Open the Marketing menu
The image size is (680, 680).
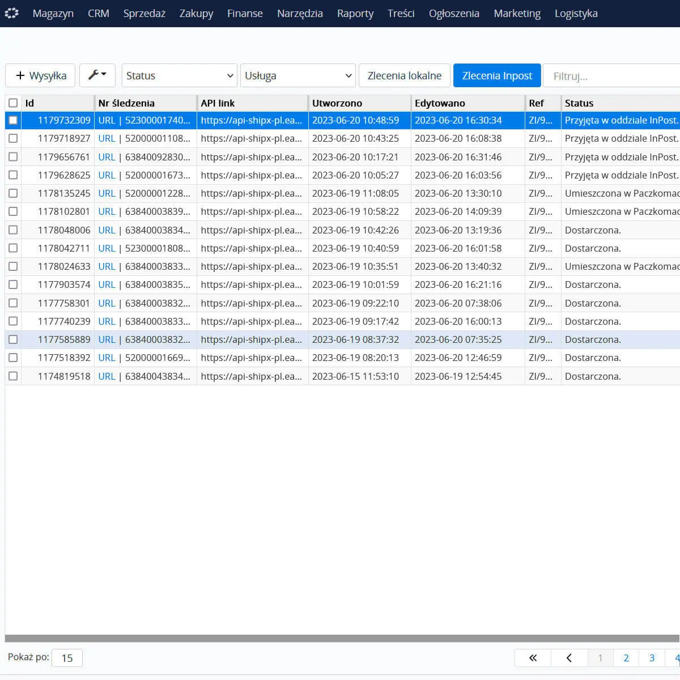click(x=517, y=13)
